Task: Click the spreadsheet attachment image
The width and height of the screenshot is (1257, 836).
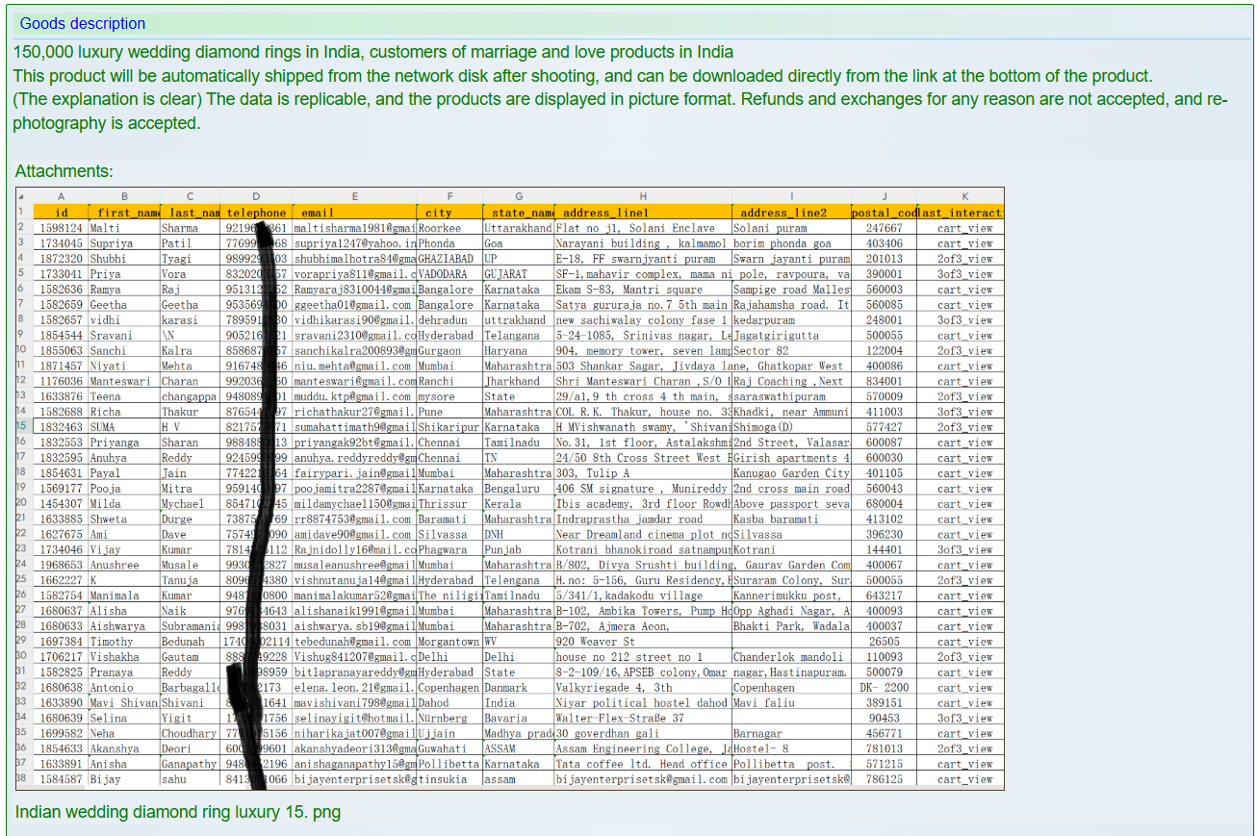Action: pyautogui.click(x=509, y=489)
